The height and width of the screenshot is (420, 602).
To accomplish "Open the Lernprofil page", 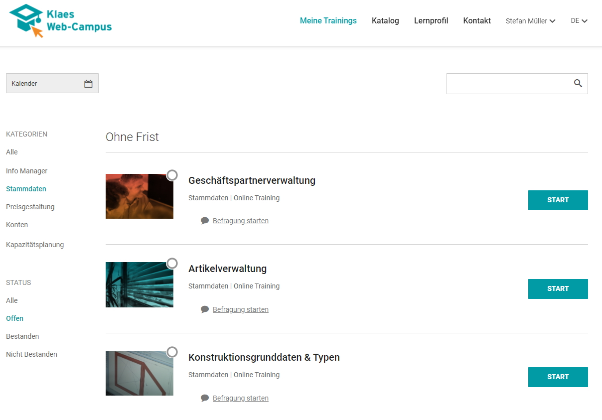I will [x=431, y=21].
